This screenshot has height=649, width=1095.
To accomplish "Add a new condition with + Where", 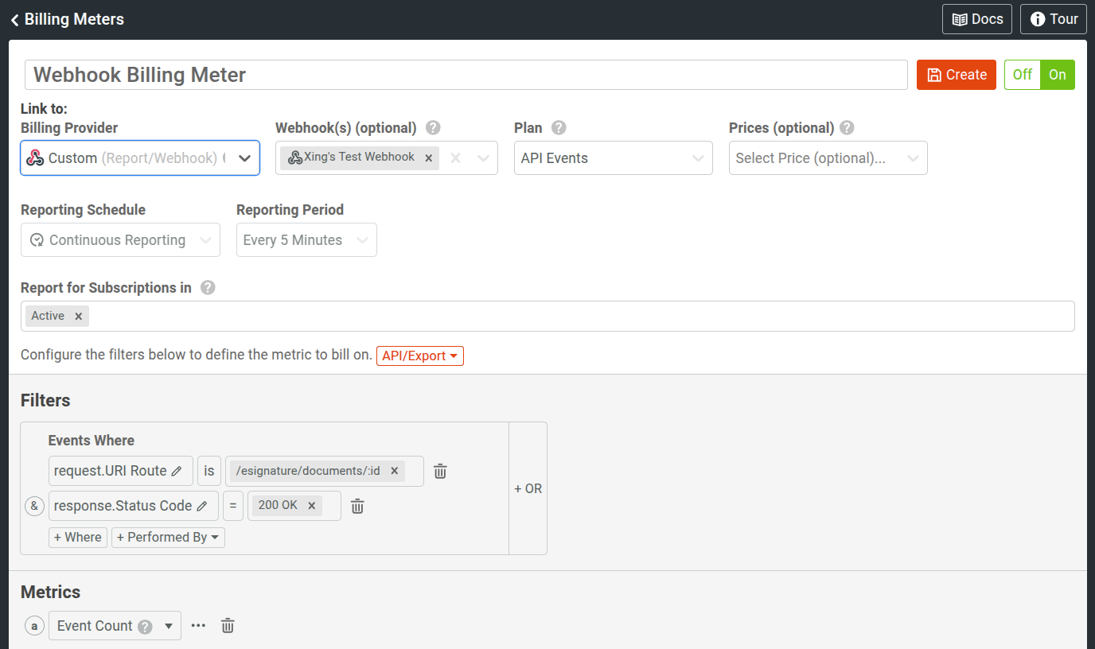I will 77,537.
